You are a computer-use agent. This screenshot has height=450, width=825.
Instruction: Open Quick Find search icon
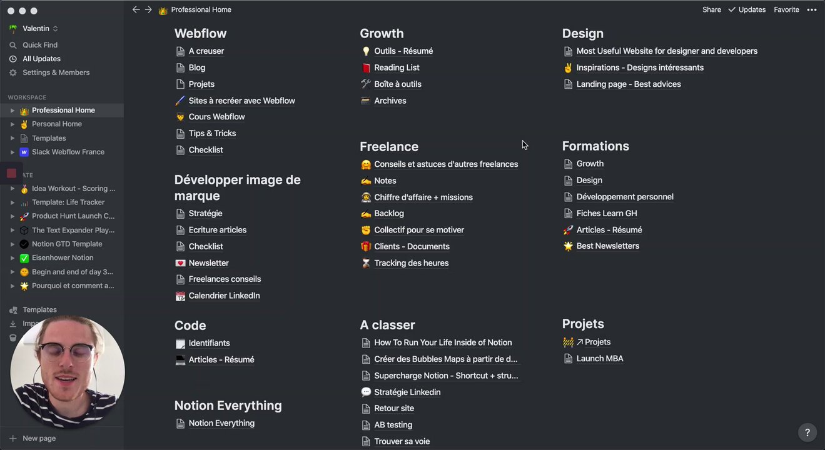tap(13, 45)
